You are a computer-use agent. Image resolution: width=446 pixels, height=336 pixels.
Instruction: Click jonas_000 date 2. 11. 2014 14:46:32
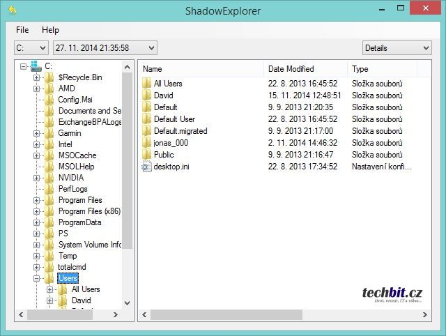click(x=302, y=143)
